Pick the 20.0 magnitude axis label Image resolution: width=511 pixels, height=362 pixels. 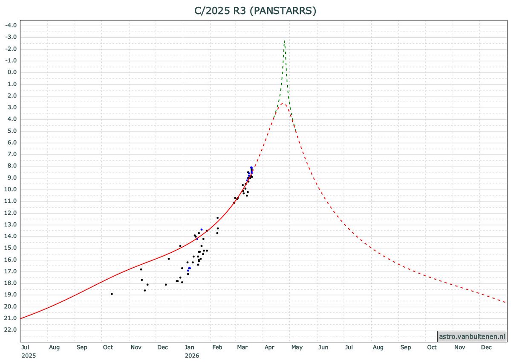tap(11, 307)
